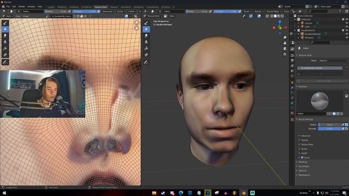The height and width of the screenshot is (196, 349).
Task: Select the Draw brush in 3D viewport
Action: tap(146, 23)
